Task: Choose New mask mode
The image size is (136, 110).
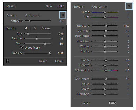Action: 49,6
